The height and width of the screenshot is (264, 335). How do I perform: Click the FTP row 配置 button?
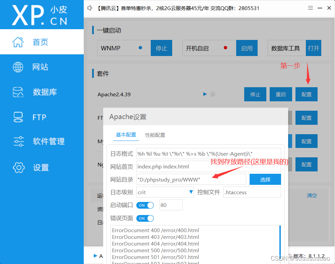307,118
